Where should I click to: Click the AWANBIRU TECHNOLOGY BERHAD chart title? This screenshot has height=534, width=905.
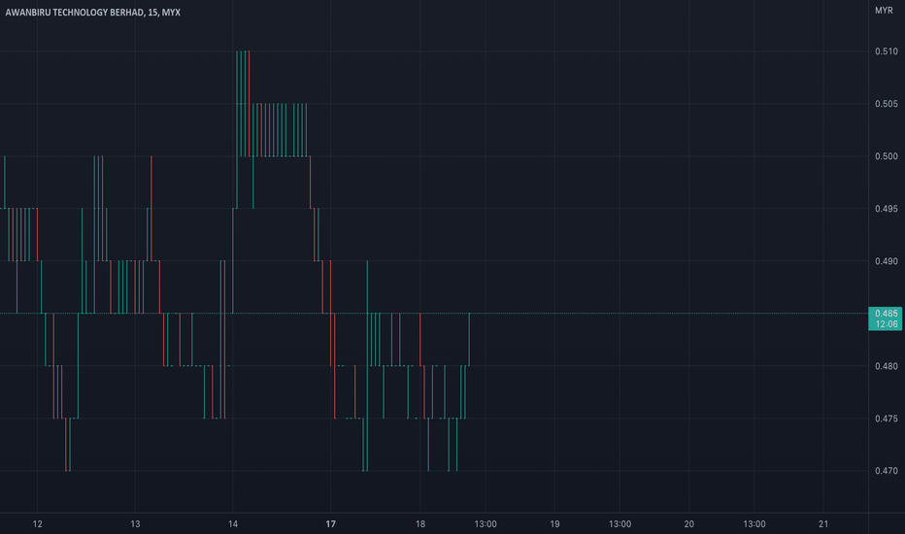[92, 12]
